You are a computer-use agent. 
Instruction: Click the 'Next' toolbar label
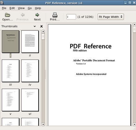coord(37,20)
